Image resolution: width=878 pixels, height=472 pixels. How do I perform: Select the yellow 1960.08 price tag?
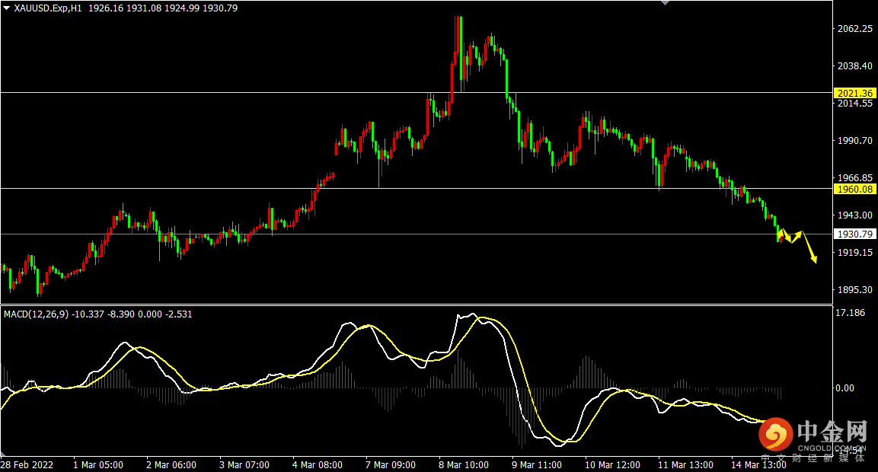pos(855,190)
